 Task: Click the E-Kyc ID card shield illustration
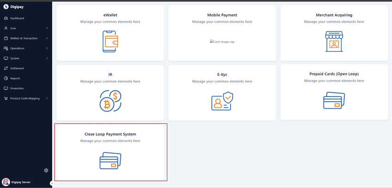[222, 101]
